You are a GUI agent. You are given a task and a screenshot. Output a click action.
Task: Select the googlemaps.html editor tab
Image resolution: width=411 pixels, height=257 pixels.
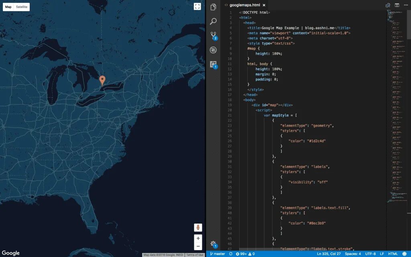[x=245, y=5]
